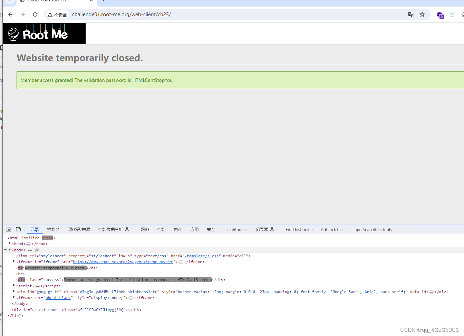Follow the /template/s.css stylesheet link

coord(202,256)
